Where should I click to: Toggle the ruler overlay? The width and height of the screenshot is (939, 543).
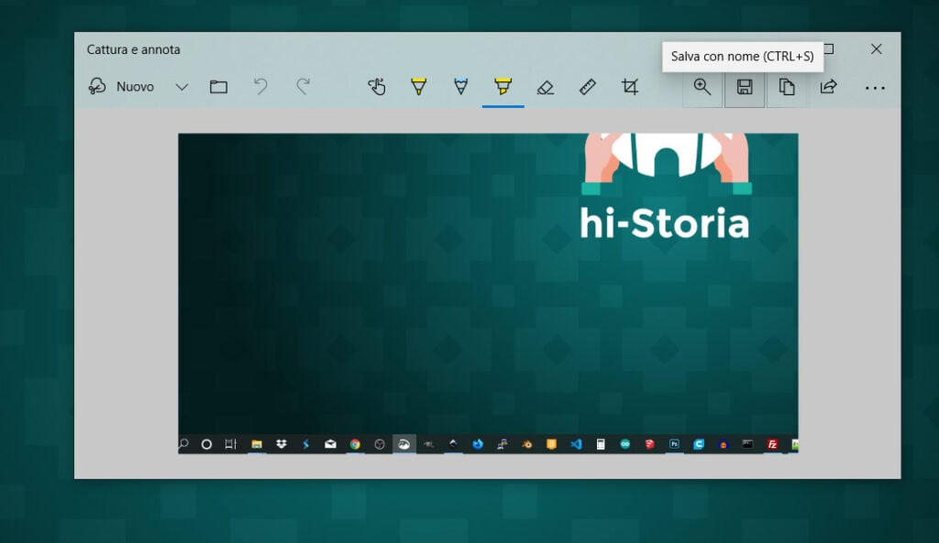587,87
